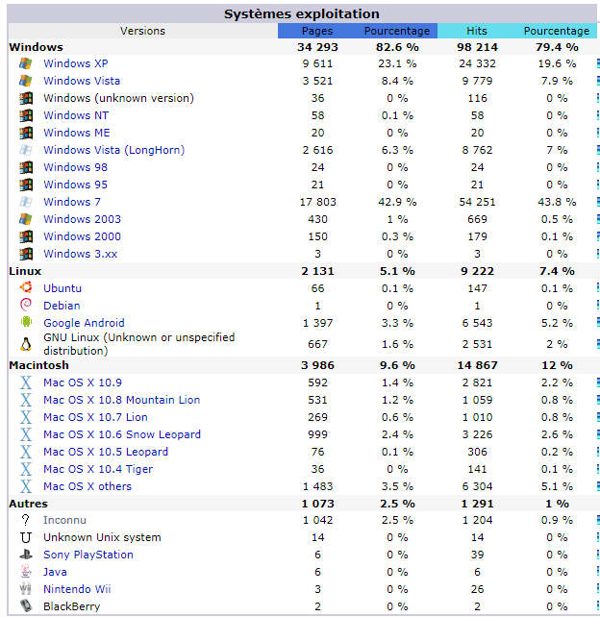
Task: Open the Java link
Action: pyautogui.click(x=55, y=572)
